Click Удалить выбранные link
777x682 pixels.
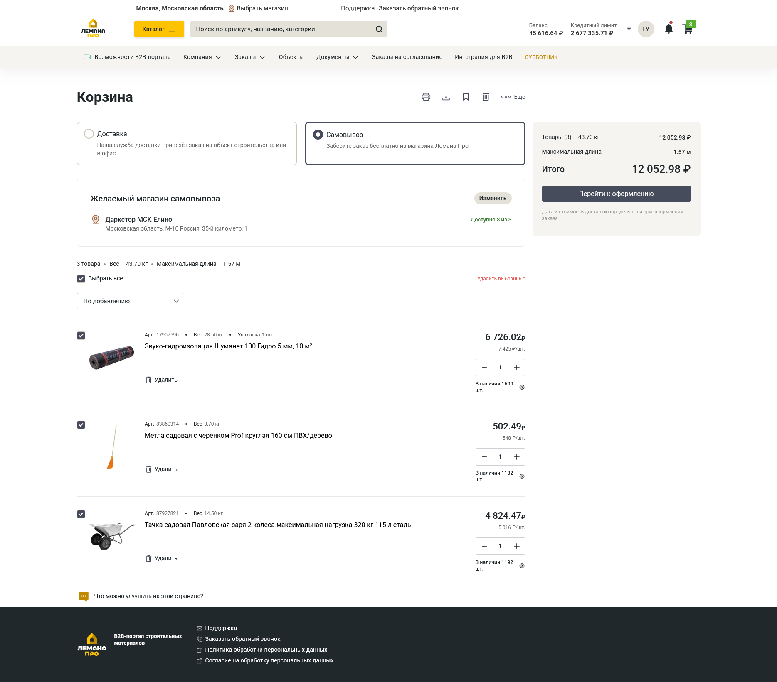501,279
